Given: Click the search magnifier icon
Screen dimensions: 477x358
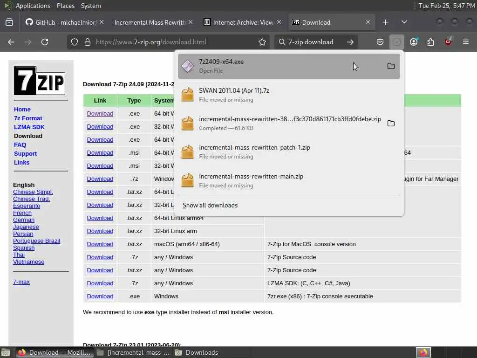Looking at the screenshot, I should 282,42.
